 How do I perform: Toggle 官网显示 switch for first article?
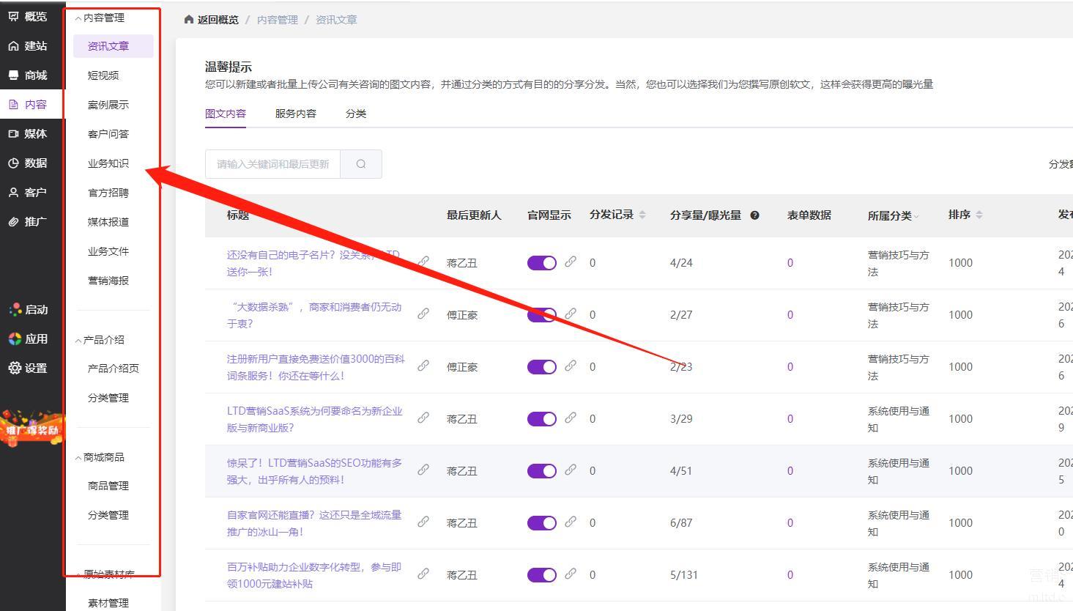tap(542, 263)
